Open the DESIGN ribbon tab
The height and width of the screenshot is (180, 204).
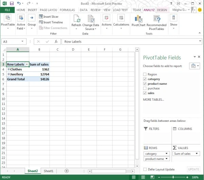162,10
